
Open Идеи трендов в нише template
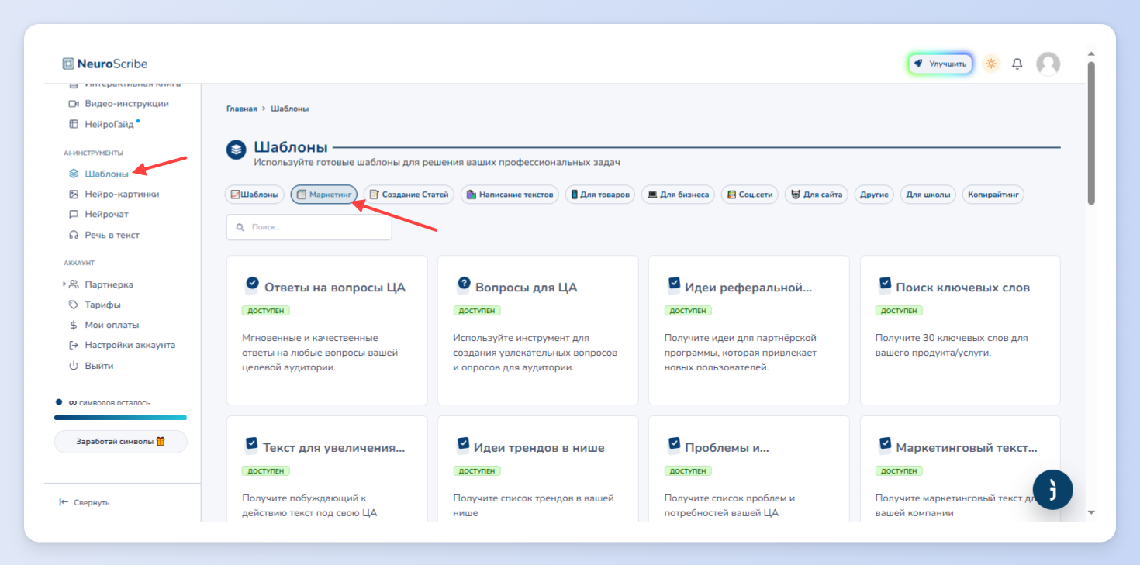click(537, 469)
